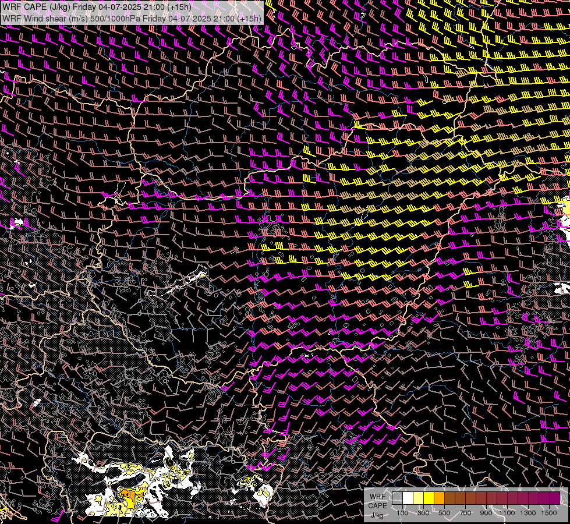Click the legend value 1500

pos(549,513)
